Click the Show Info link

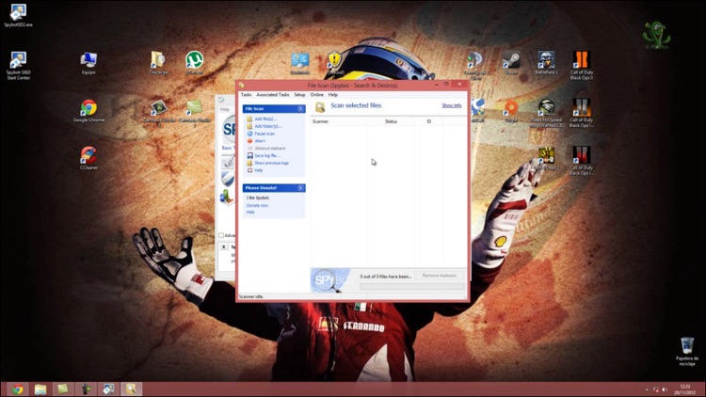pos(451,105)
